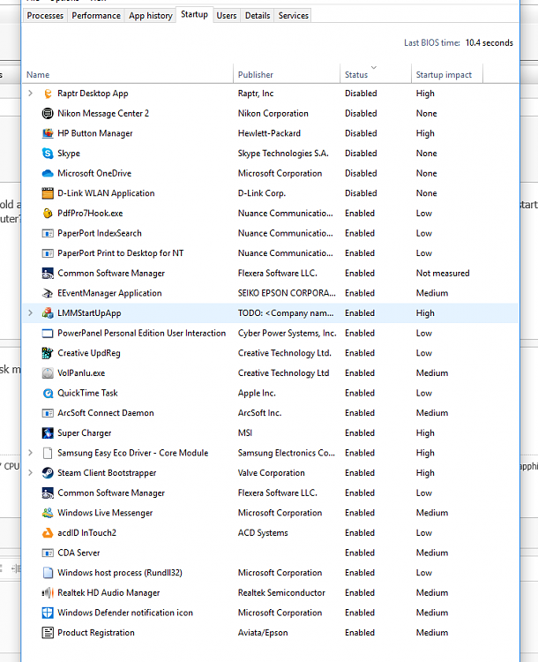Viewport: 538px width, 662px height.
Task: Select the PaperPort Print to Desktop for NT row
Action: pos(270,253)
